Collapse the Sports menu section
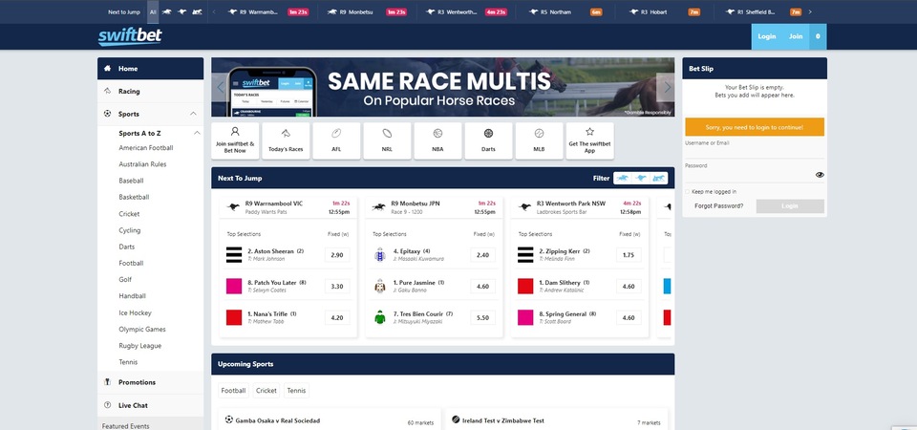This screenshot has height=430, width=917. point(193,114)
